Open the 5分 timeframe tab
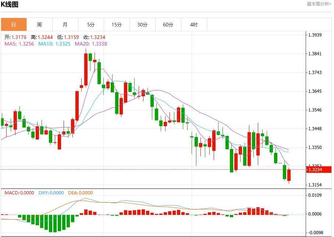 91,25
